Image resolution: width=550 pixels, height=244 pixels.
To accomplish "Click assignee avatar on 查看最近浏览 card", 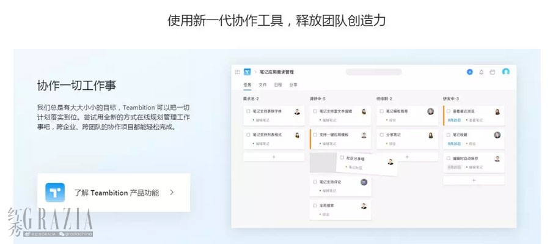I will (497, 112).
